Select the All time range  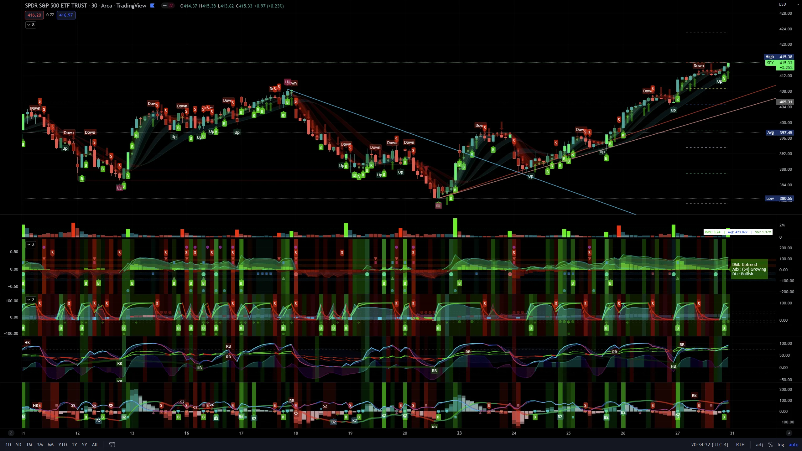coord(95,445)
